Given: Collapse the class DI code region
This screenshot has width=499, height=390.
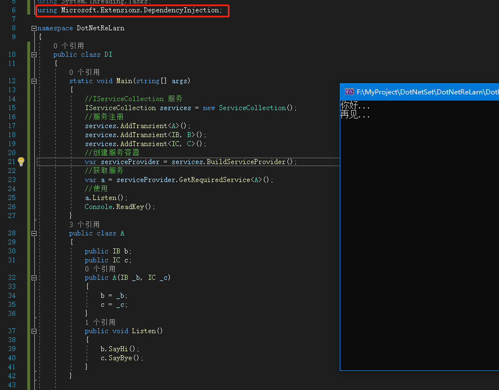Looking at the screenshot, I should [34, 55].
